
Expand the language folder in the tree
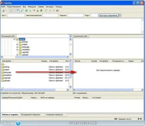[17, 47]
